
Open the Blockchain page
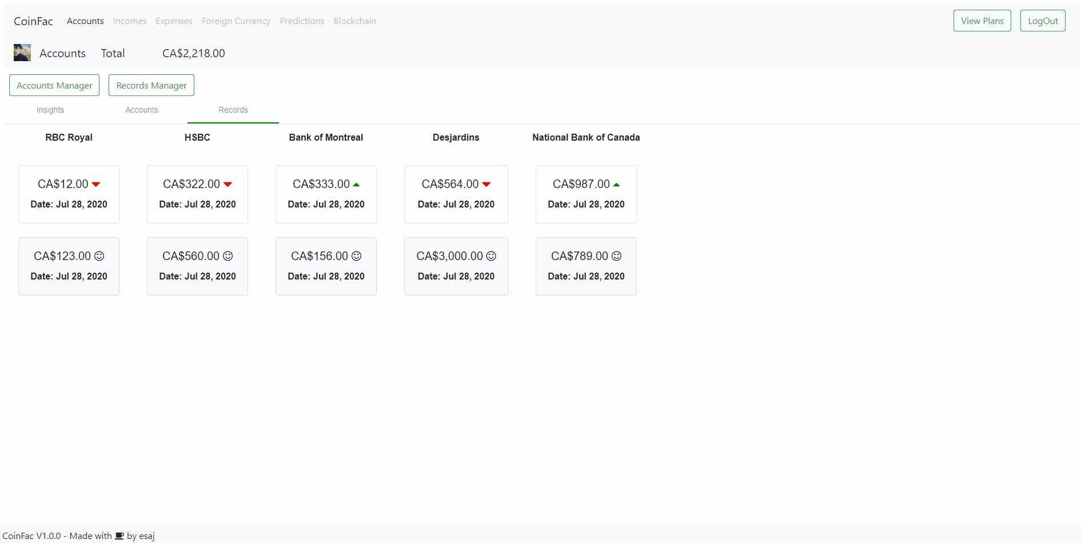pyautogui.click(x=355, y=21)
